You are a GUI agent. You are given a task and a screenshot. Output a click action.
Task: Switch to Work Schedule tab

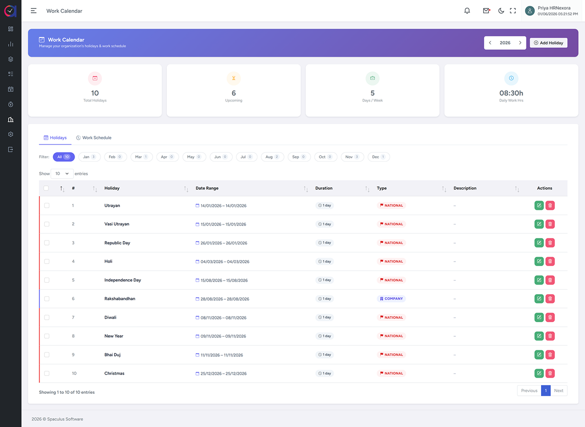[94, 138]
